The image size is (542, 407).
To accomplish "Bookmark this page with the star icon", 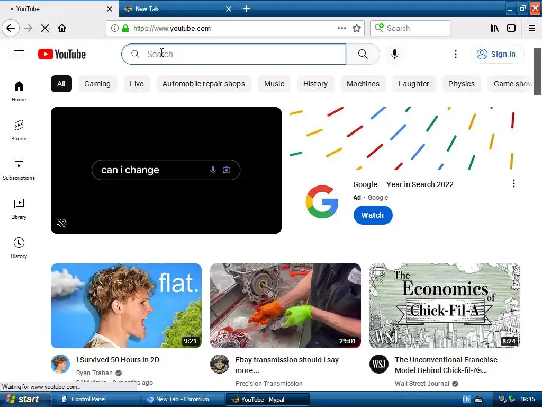I will [357, 28].
